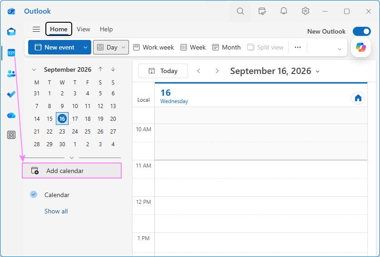
Task: Go to previous month with up arrow
Action: click(x=100, y=69)
